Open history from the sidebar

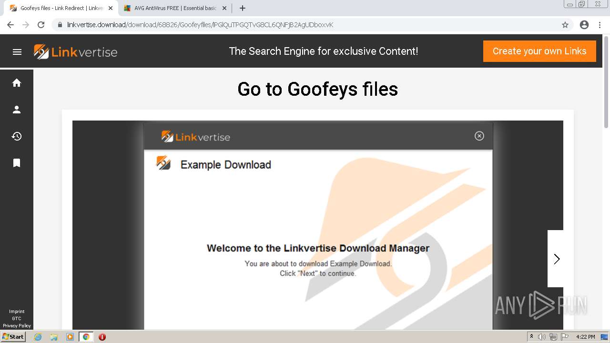[x=17, y=136]
